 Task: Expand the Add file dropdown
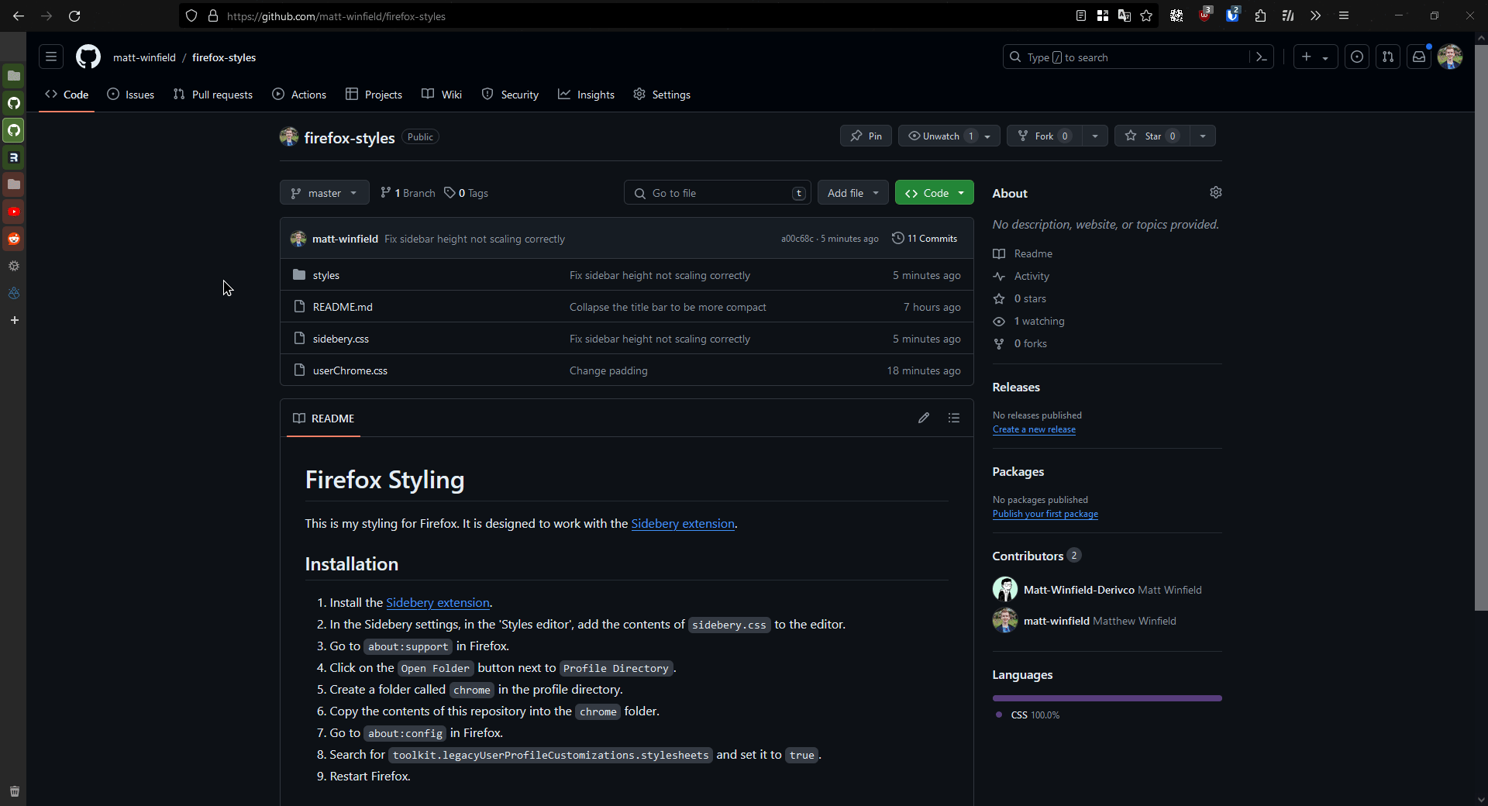[x=853, y=193]
